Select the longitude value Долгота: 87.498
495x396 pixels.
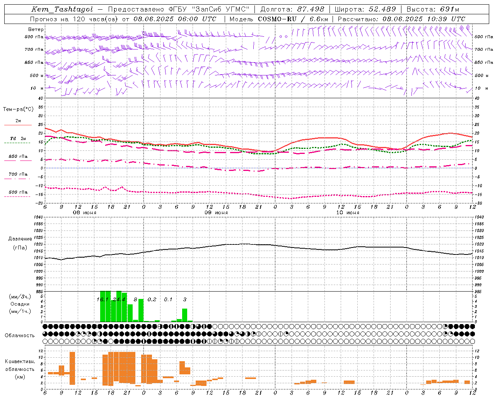click(x=292, y=9)
